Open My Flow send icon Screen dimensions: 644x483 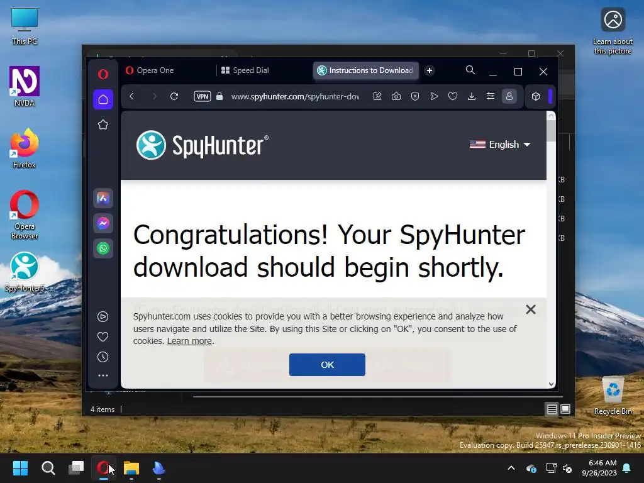(434, 96)
